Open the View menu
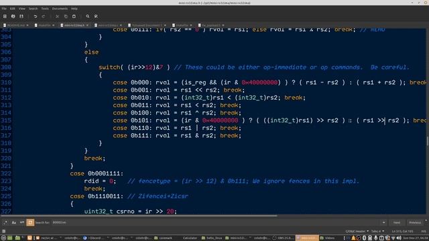Viewport: 429px width, 241px height. (x=22, y=9)
